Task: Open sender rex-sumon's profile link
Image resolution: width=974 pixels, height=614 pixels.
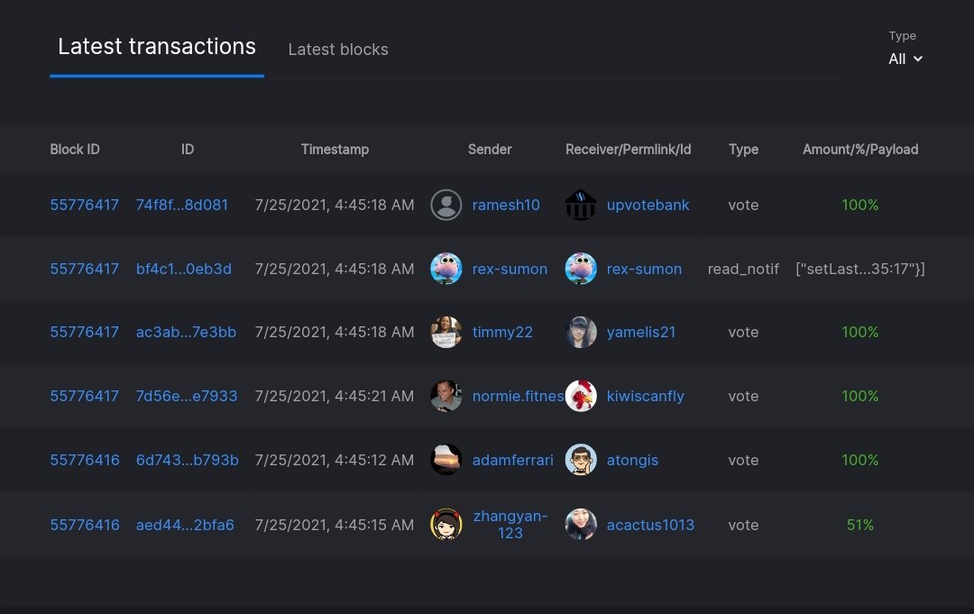Action: (510, 270)
